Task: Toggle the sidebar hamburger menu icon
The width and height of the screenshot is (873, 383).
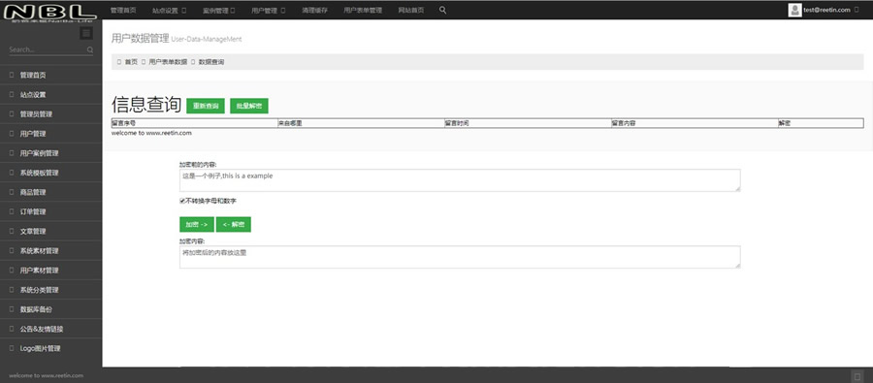Action: point(85,33)
